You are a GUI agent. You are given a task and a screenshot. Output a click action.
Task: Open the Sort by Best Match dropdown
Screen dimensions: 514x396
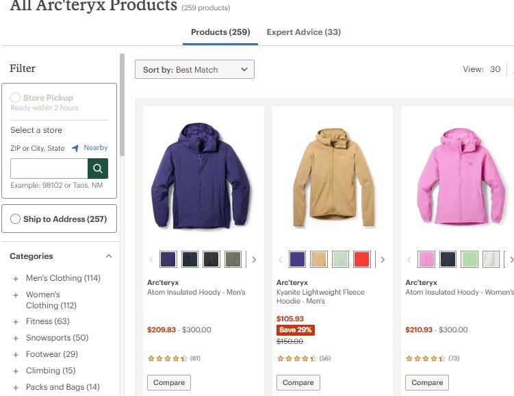coord(194,69)
